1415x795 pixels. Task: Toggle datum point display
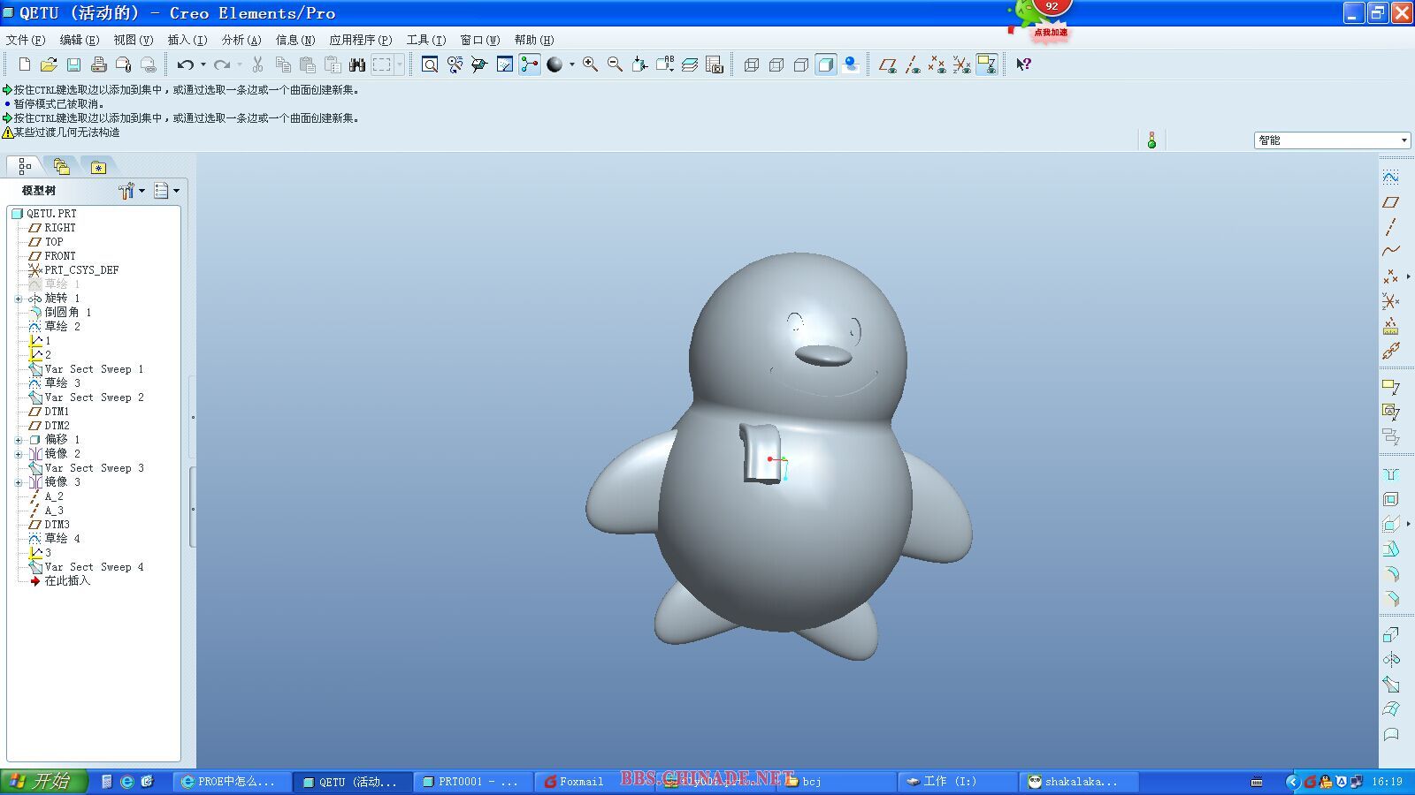tap(937, 64)
